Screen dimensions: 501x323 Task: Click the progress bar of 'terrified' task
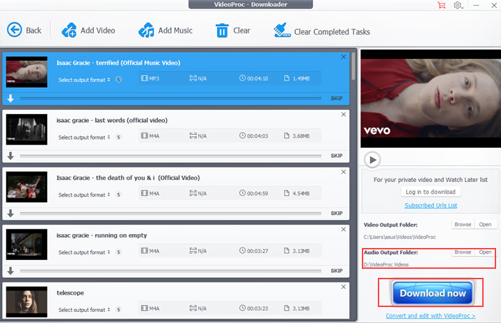[x=170, y=99]
